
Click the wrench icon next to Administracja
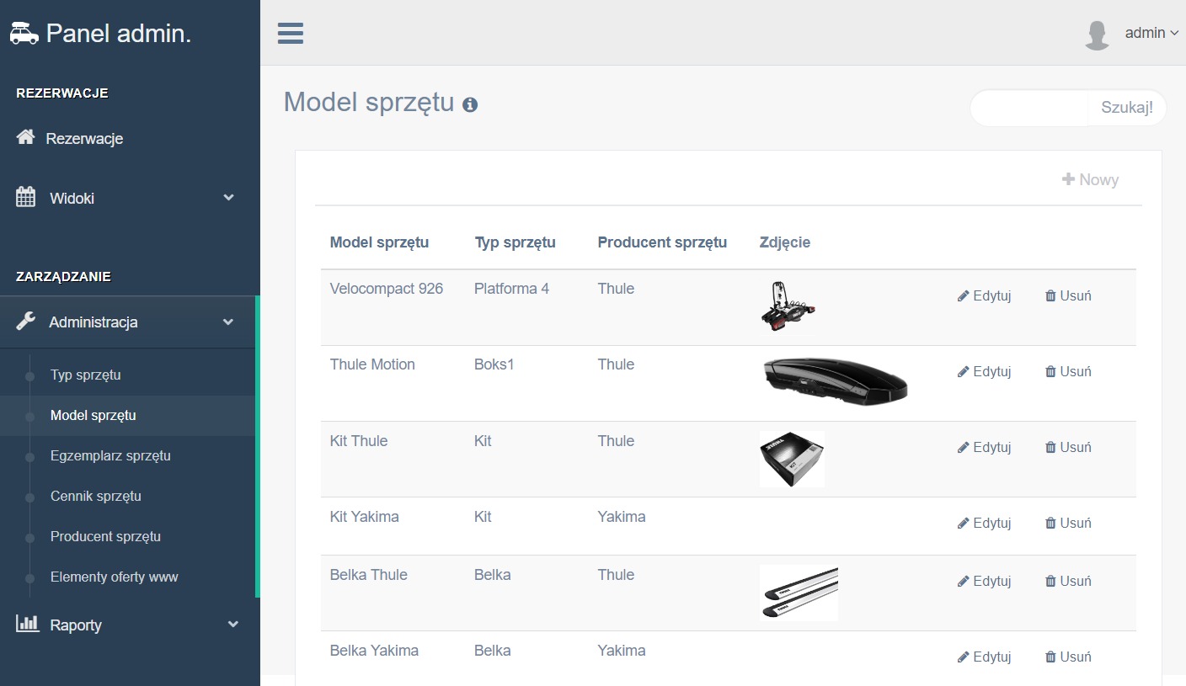(x=26, y=322)
